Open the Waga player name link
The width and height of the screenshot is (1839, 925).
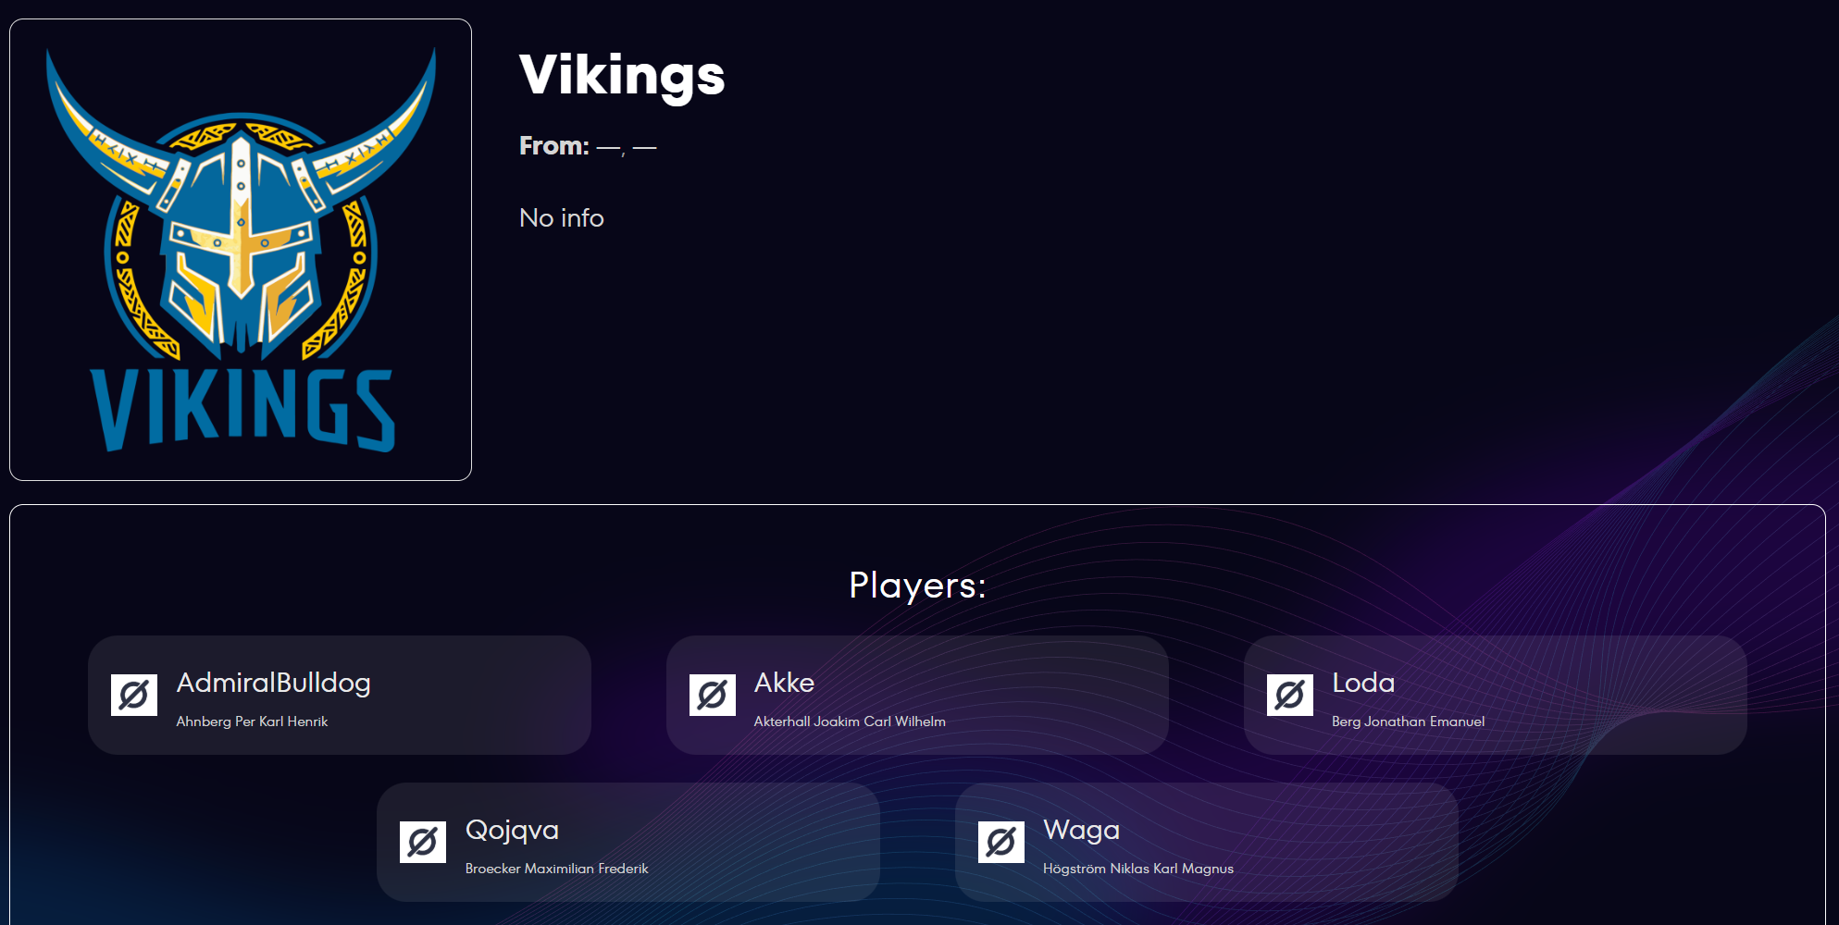click(x=1081, y=831)
